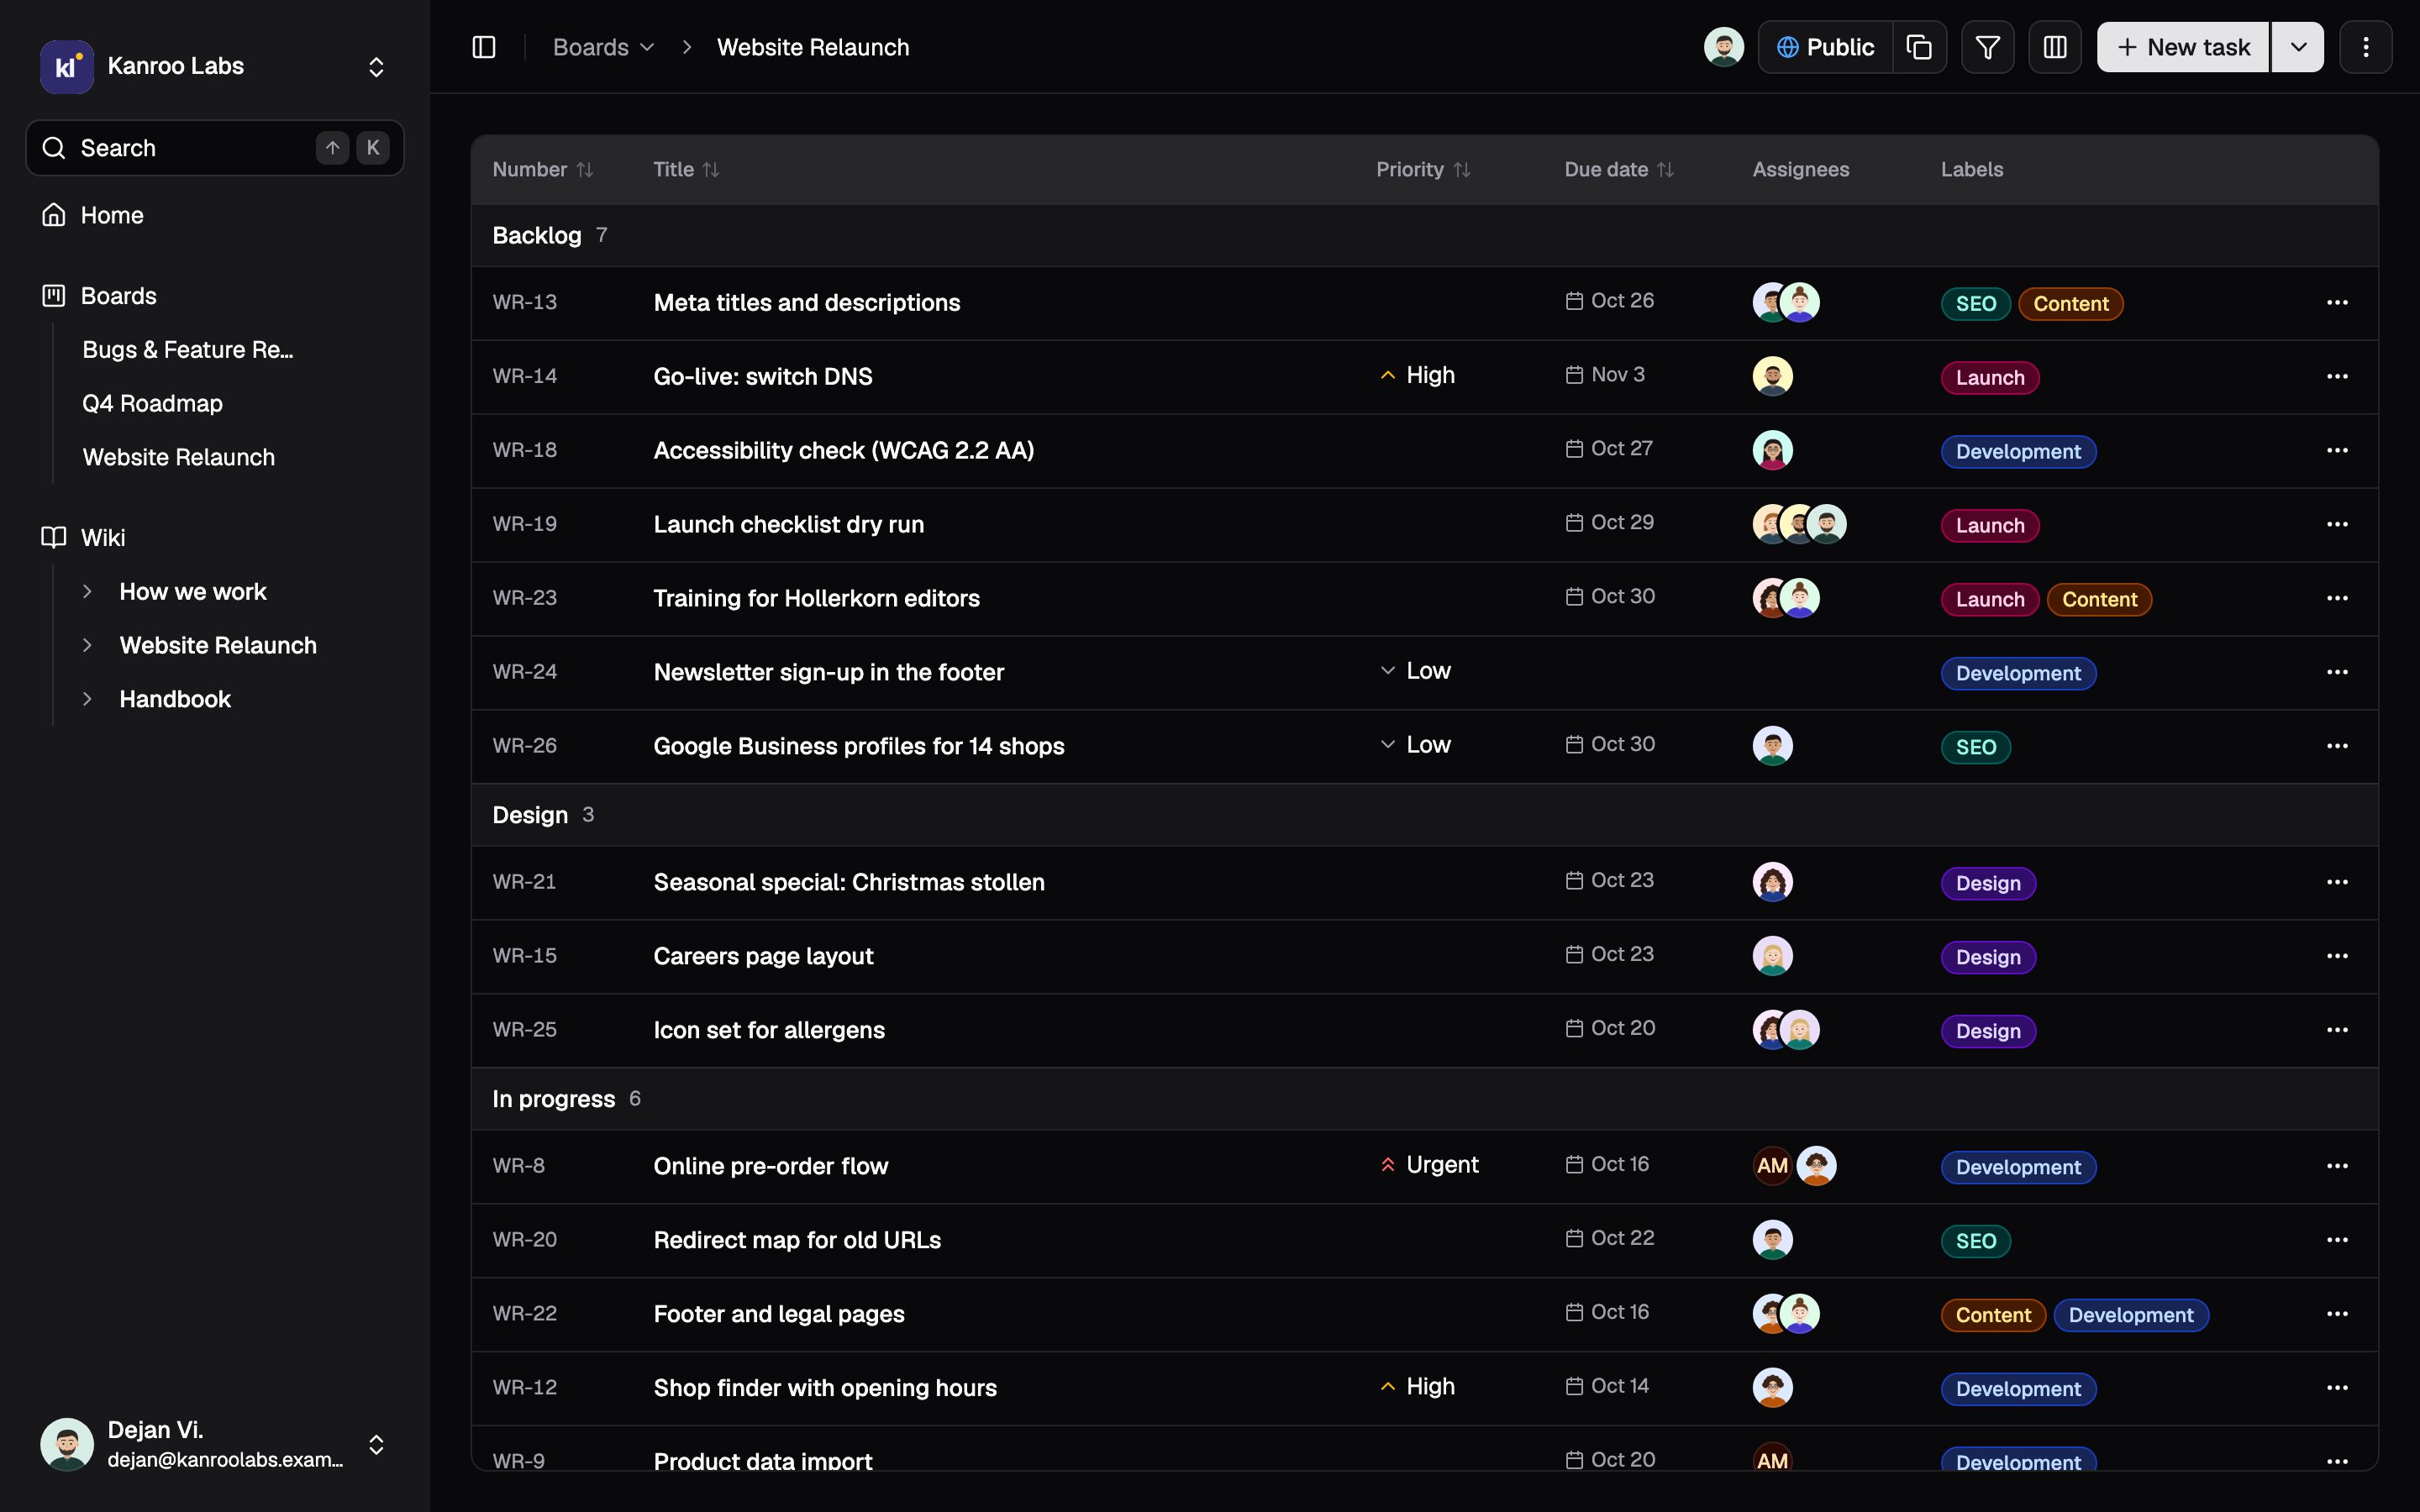Click the New task button
This screenshot has height=1512, width=2420.
pos(2182,47)
